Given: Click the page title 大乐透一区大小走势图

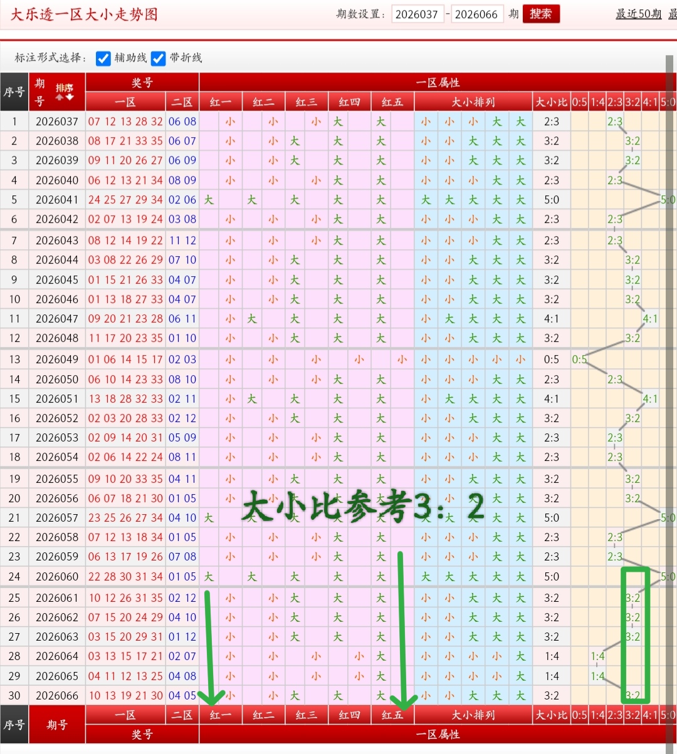Looking at the screenshot, I should [x=84, y=14].
